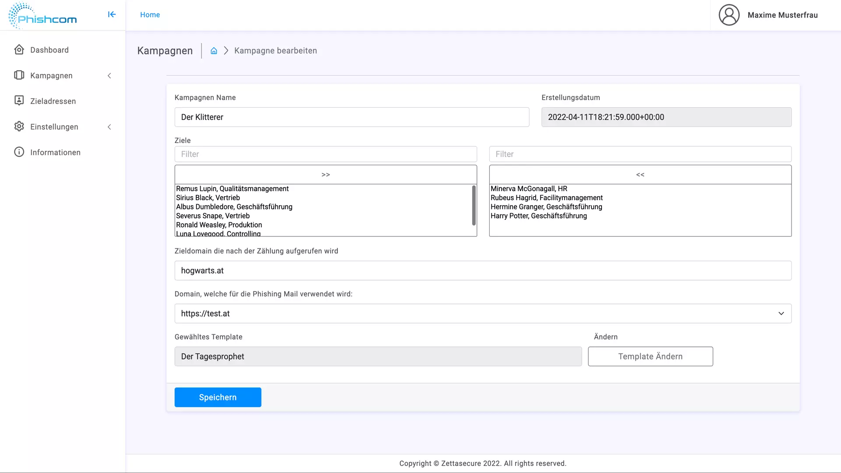Go to the Home link
This screenshot has width=841, height=473.
[150, 15]
